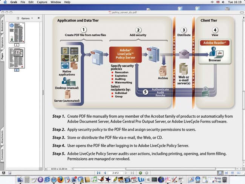Open the Window menu
The width and height of the screenshot is (245, 184).
click(56, 2)
